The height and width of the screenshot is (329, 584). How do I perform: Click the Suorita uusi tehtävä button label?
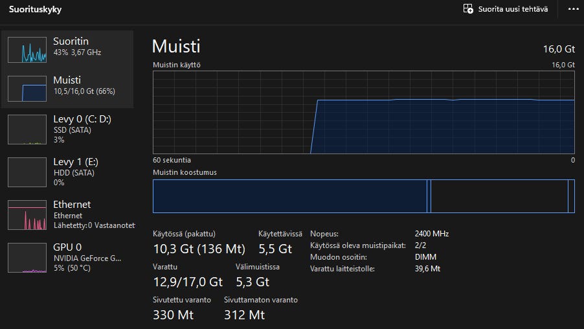[513, 9]
